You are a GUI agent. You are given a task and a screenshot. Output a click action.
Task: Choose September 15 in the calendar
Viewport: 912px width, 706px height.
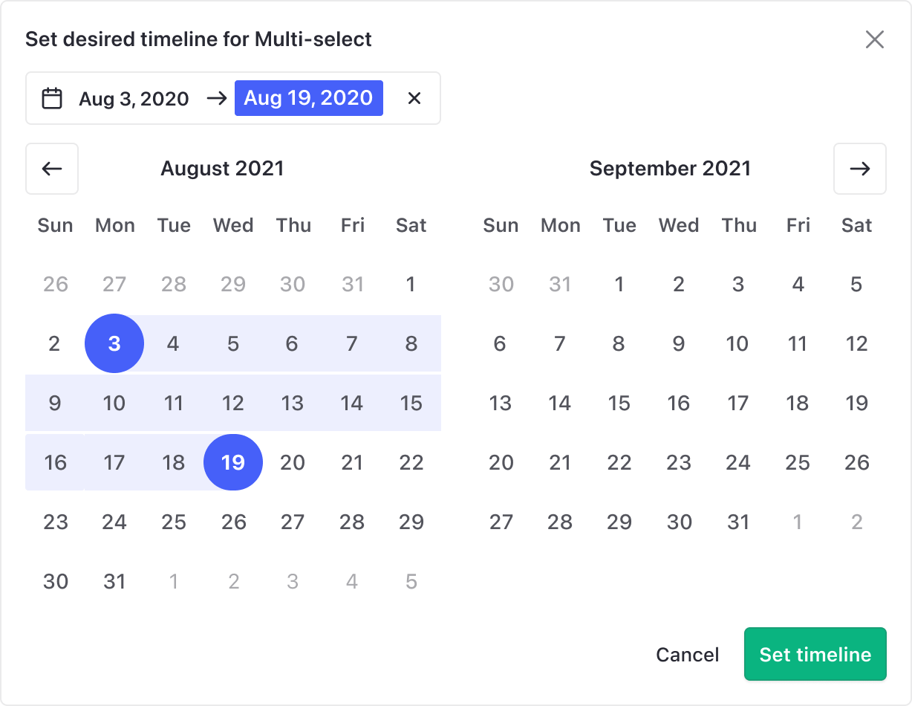click(619, 403)
